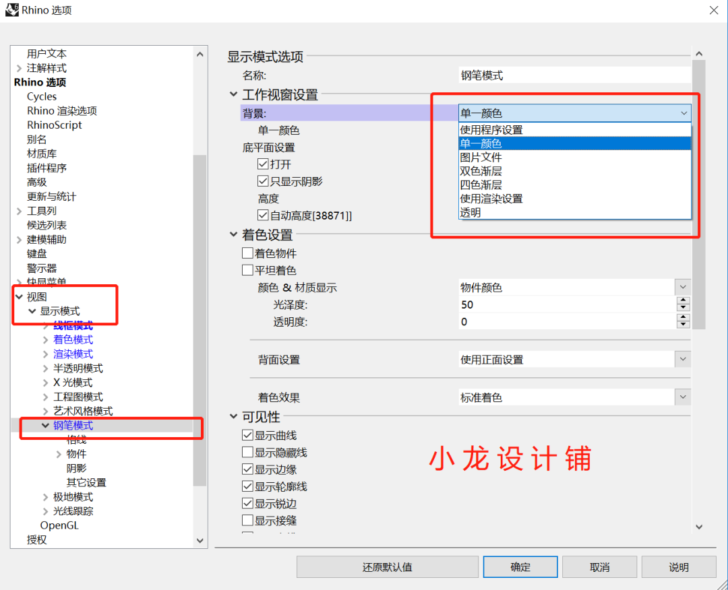The height and width of the screenshot is (590, 728).
Task: Click the settings panel scroll-up arrow
Action: pos(699,54)
